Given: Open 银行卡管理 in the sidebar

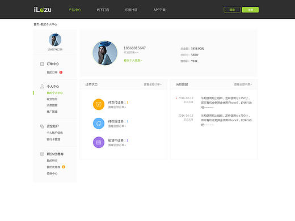Looking at the screenshot, I should point(53,139).
